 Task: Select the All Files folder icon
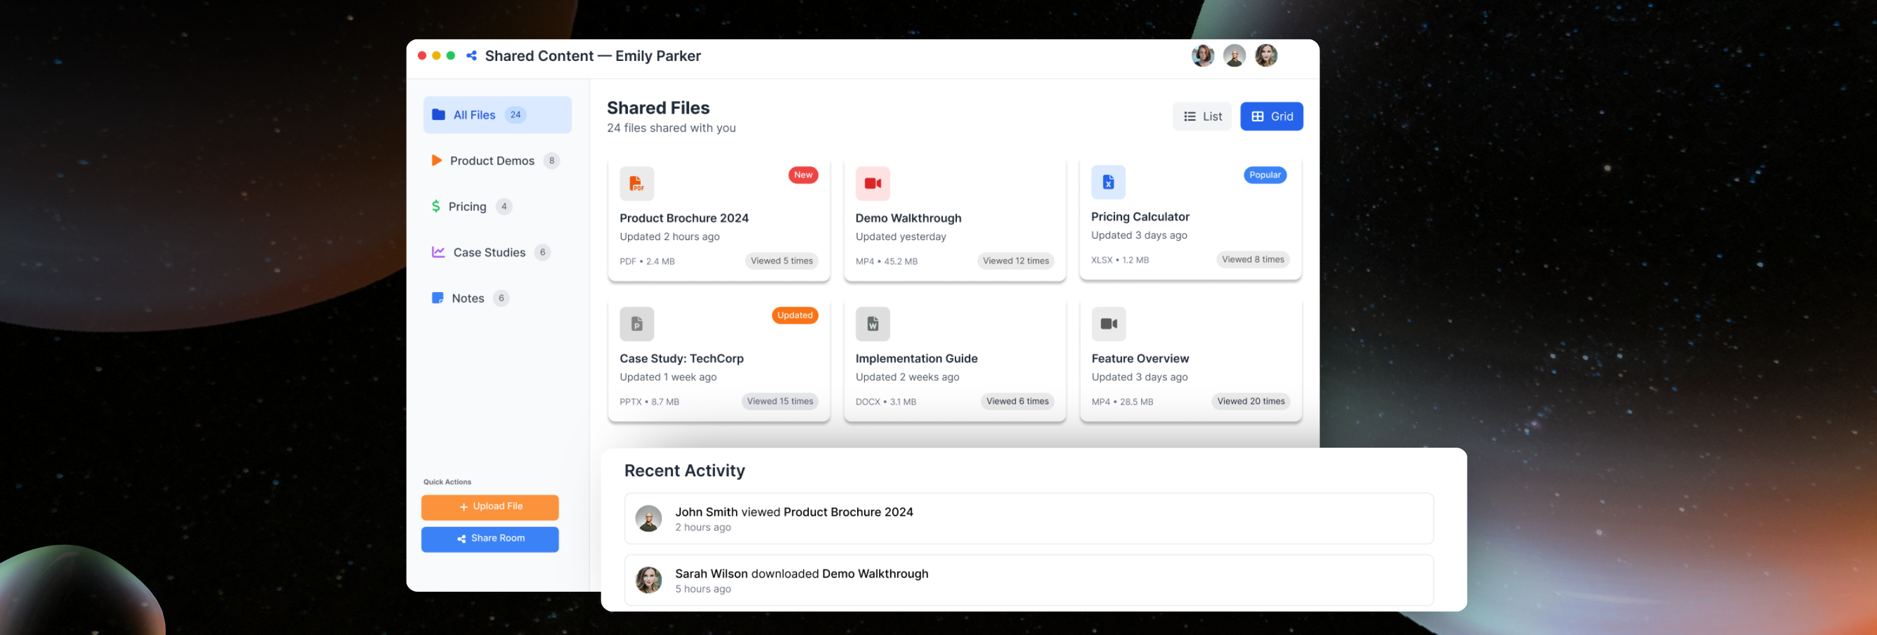coord(438,114)
